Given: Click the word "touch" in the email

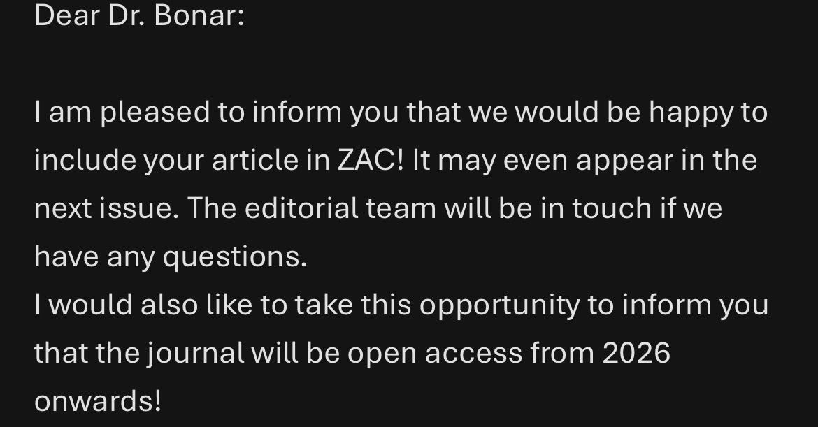Looking at the screenshot, I should [612, 208].
